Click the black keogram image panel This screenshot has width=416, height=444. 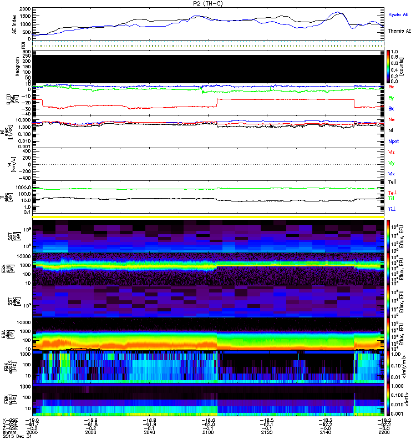pyautogui.click(x=208, y=69)
